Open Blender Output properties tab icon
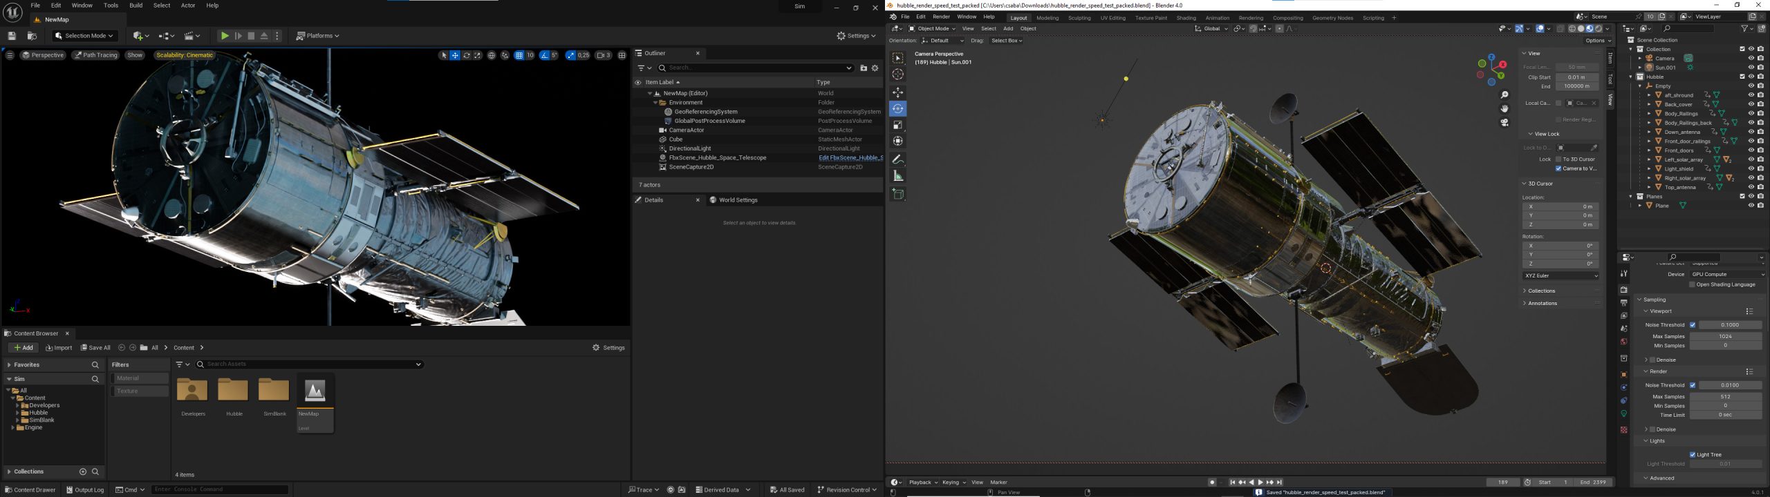 [x=1624, y=303]
